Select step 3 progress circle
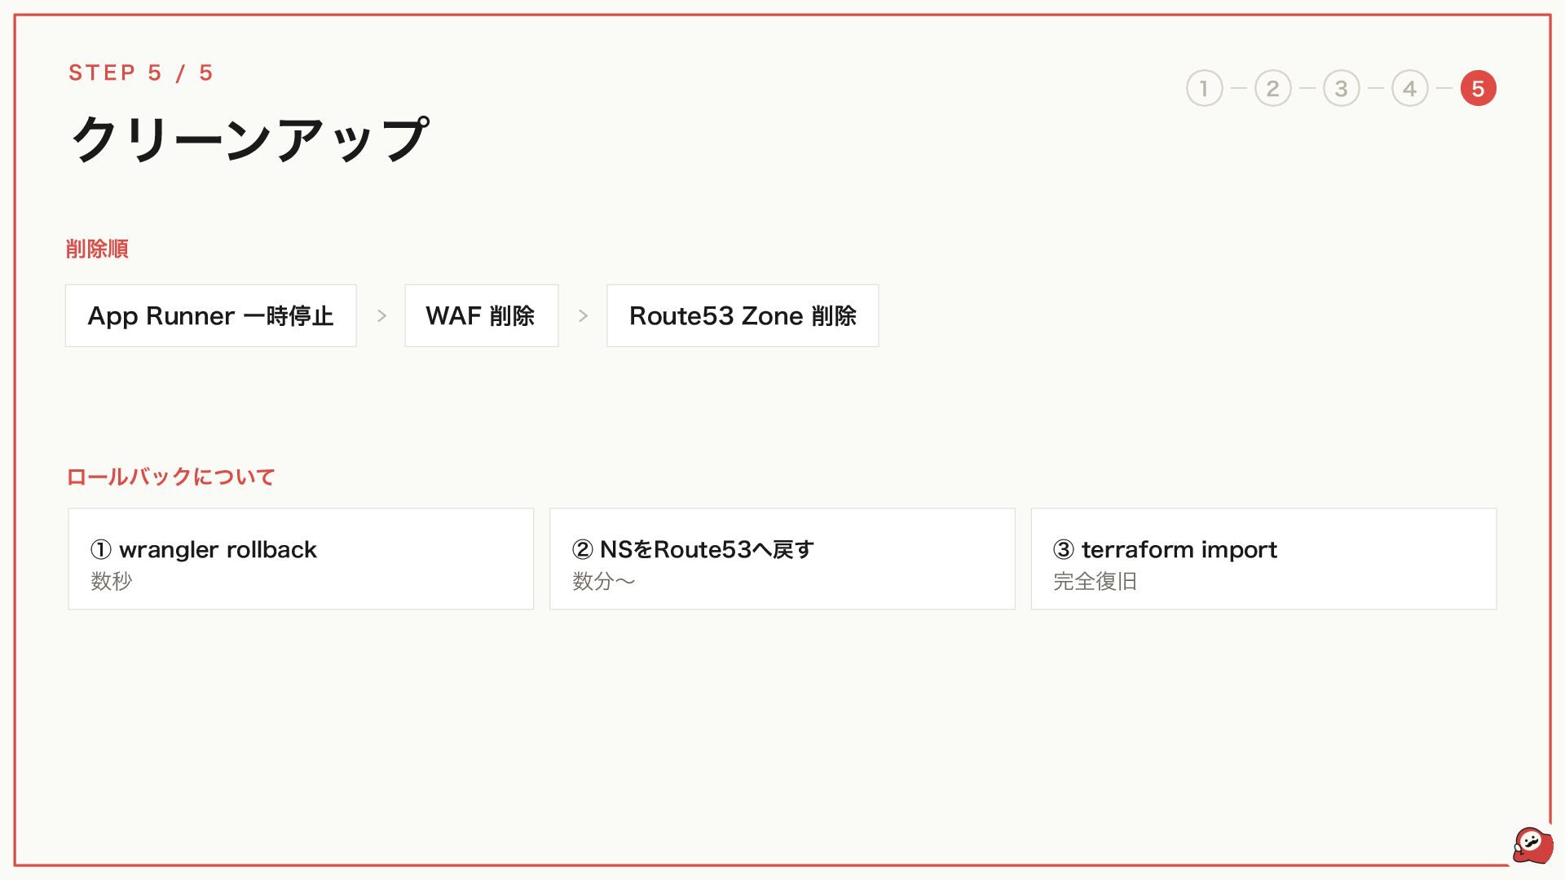1565x880 pixels. coord(1341,88)
